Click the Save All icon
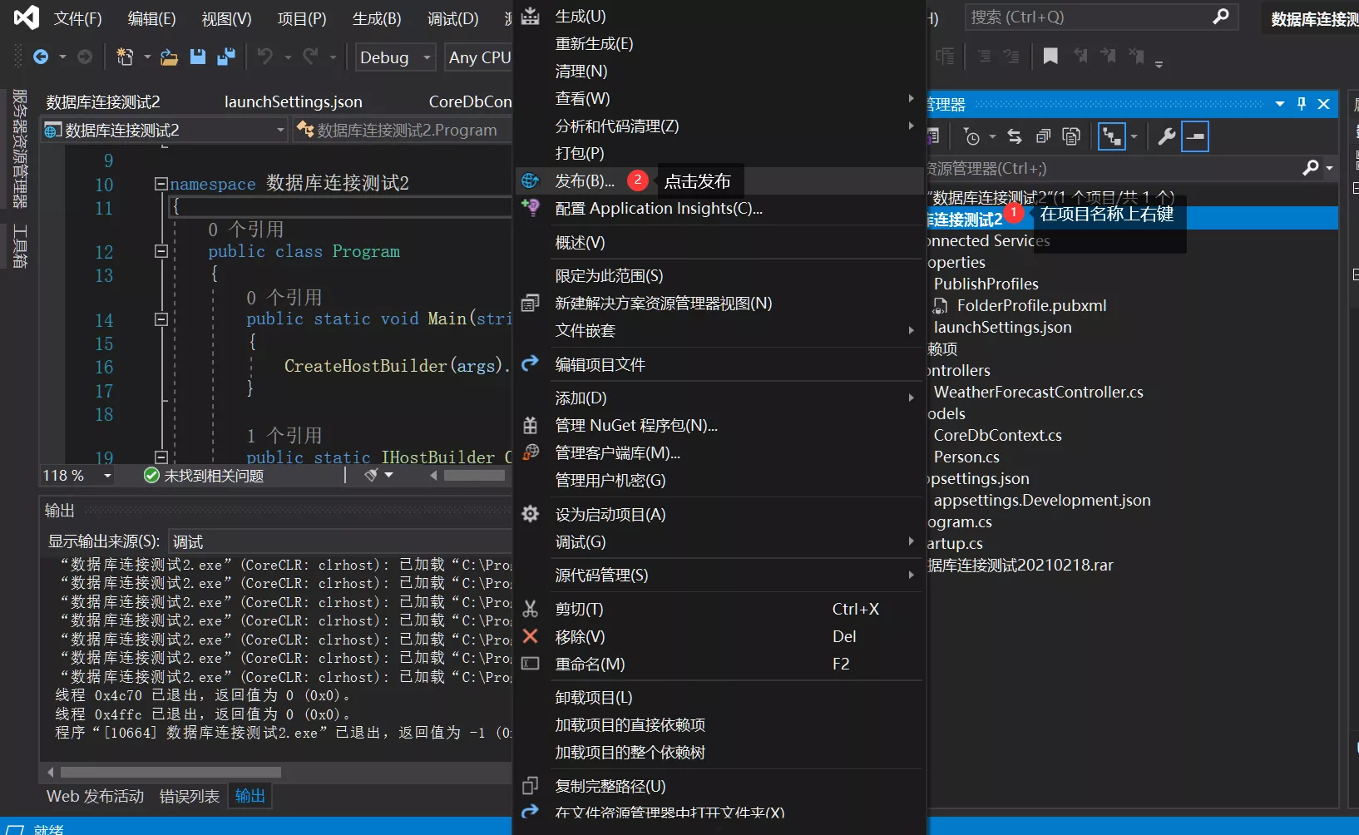Screen dimensions: 1359x835 [x=225, y=57]
